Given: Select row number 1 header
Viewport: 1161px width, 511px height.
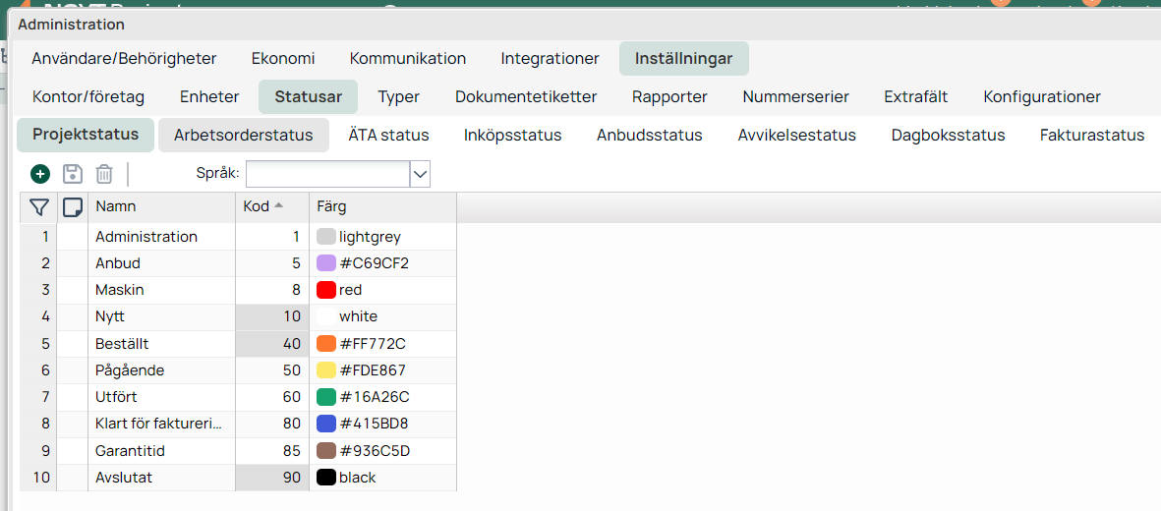Looking at the screenshot, I should (38, 237).
